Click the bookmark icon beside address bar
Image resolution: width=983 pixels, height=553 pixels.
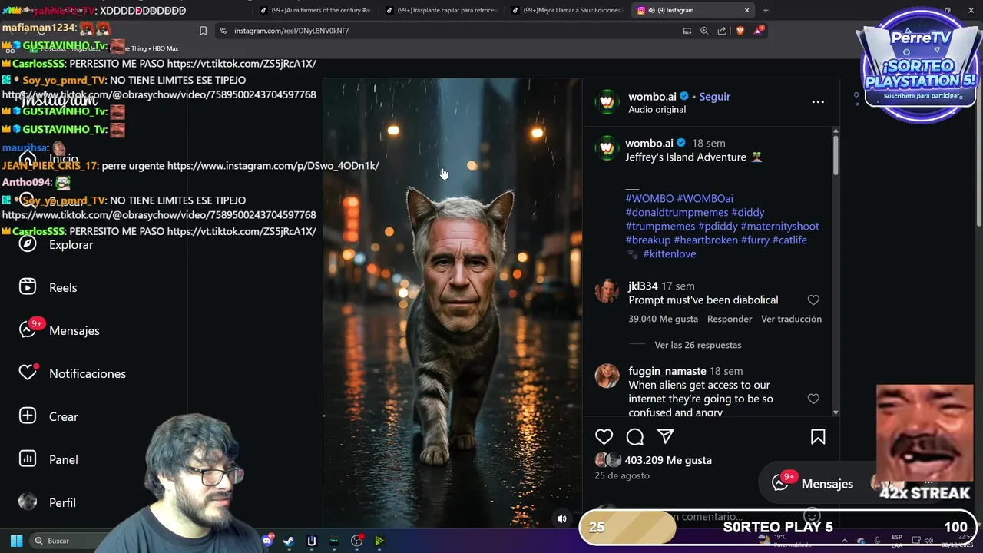[x=203, y=31]
